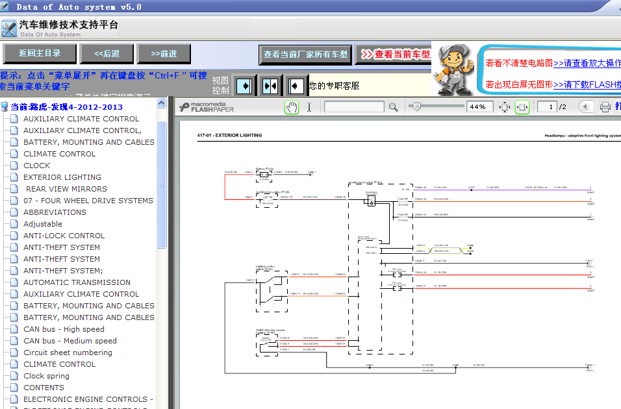Open EXTERIOR LIGHTING tree item
This screenshot has width=621, height=409.
62,177
